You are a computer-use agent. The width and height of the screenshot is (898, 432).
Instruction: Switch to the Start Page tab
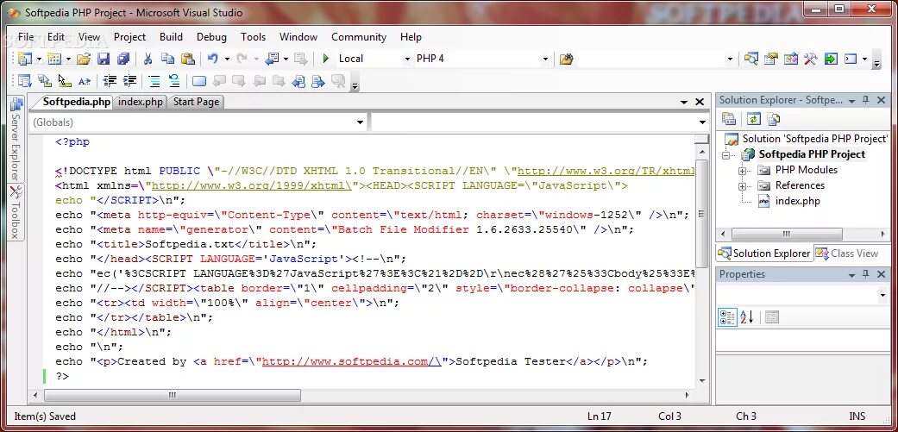pos(196,102)
